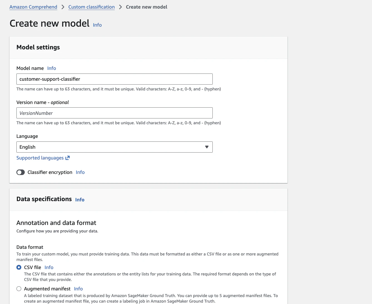Click the external link icon after Supported languages

[x=68, y=158]
